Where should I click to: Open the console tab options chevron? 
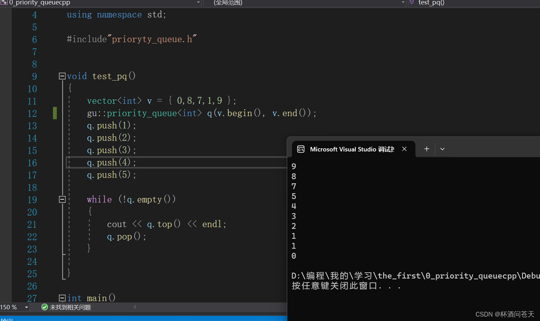click(442, 149)
